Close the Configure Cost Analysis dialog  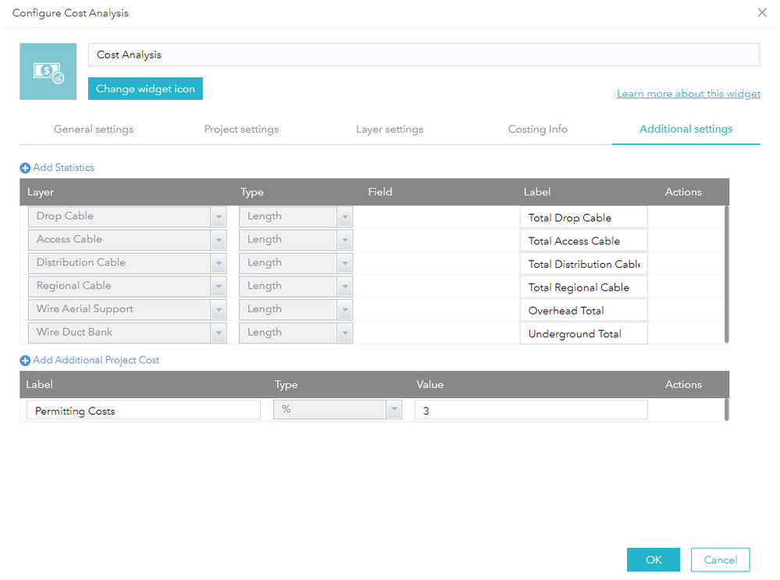point(761,12)
